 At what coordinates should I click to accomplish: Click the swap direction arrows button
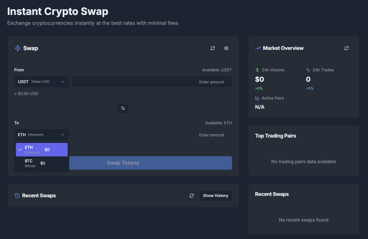coord(123,108)
